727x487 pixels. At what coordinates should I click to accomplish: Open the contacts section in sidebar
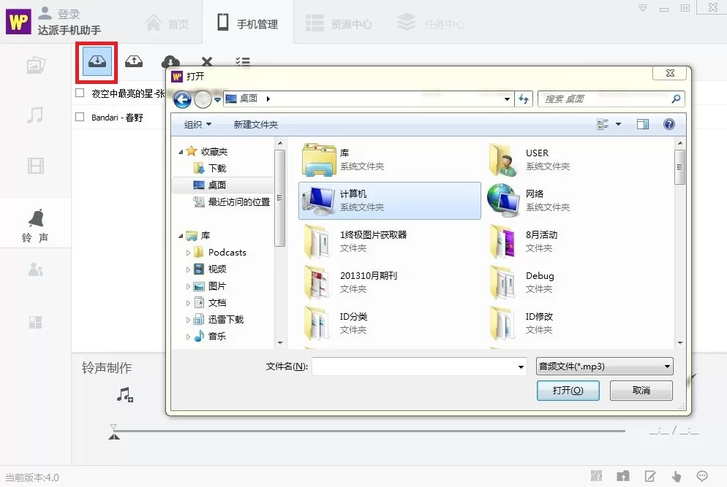click(x=36, y=269)
